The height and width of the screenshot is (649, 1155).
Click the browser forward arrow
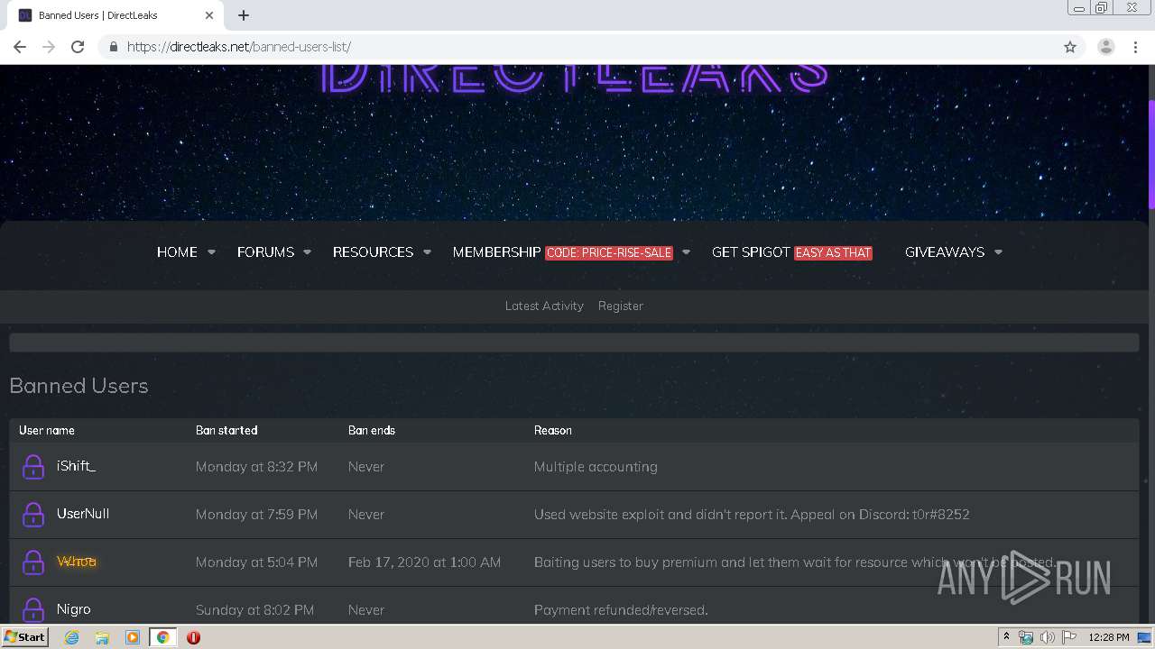49,47
